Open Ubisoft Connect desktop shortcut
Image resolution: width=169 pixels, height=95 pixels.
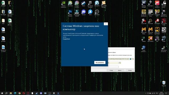pyautogui.click(x=77, y=4)
